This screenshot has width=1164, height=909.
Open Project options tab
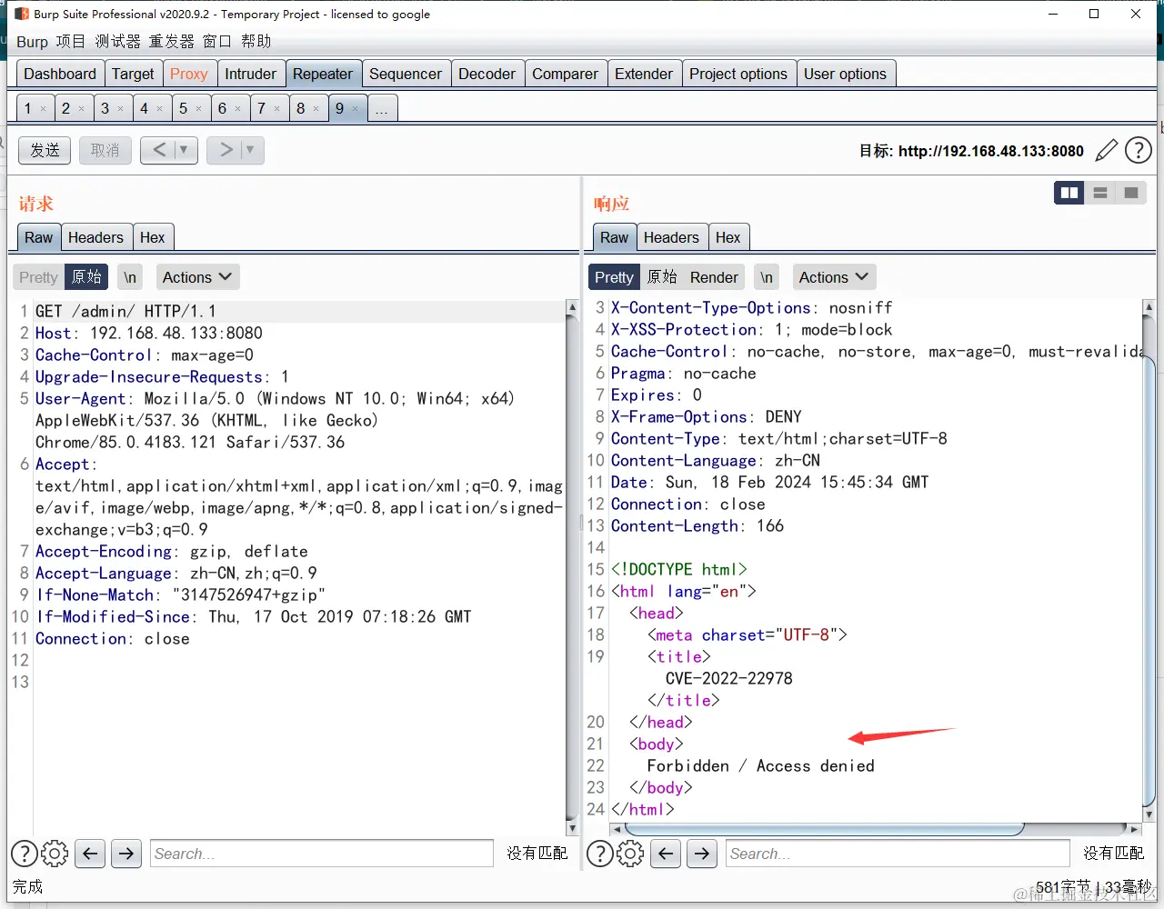738,74
